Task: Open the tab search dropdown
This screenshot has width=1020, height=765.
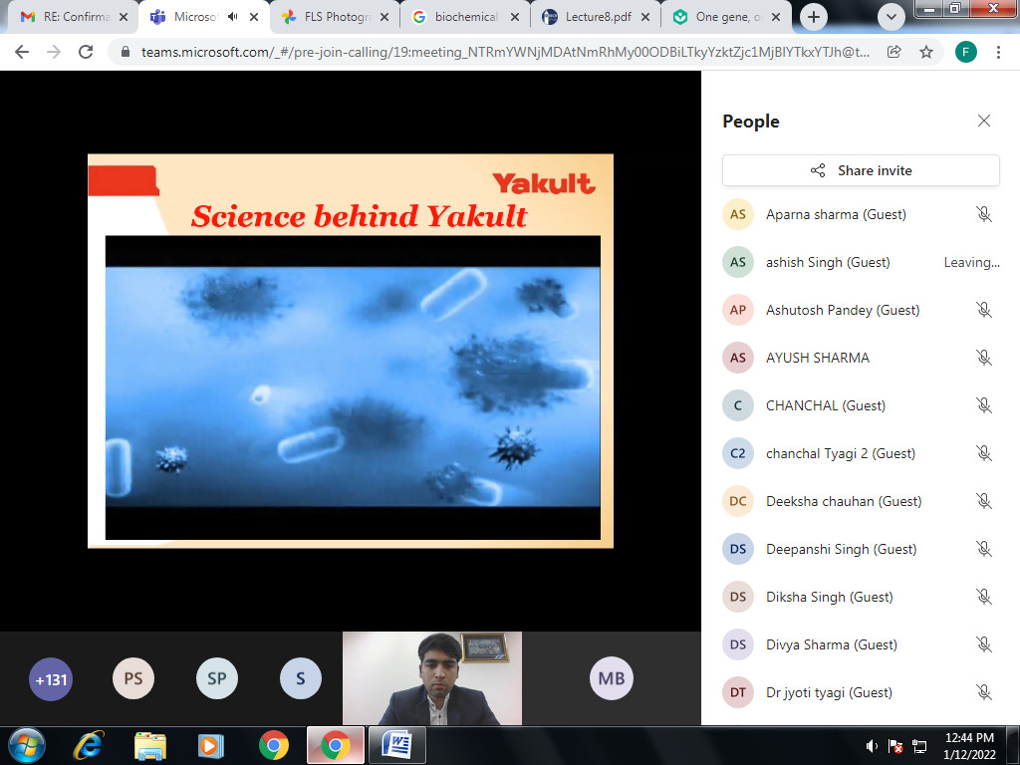Action: (892, 17)
